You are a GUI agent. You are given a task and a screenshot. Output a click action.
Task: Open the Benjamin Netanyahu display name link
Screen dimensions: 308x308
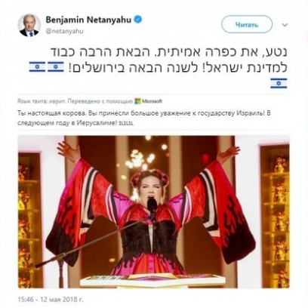pos(88,20)
